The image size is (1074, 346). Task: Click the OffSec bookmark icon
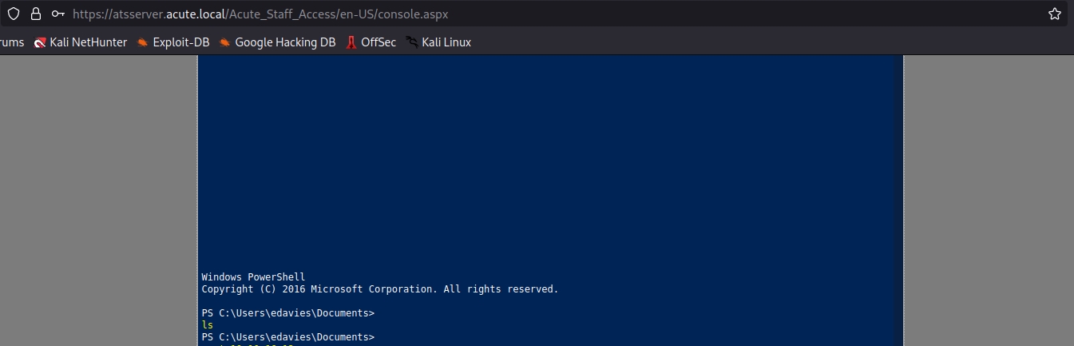pos(351,42)
